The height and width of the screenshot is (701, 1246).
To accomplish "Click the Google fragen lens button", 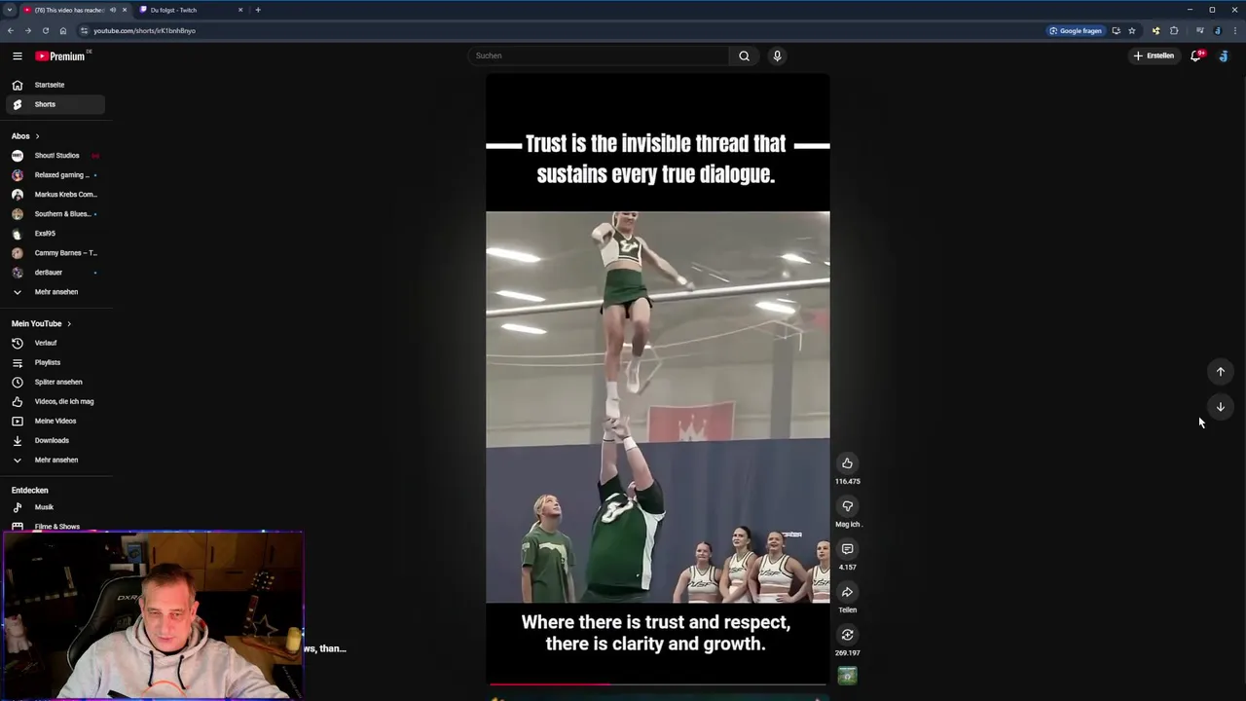I will tap(1076, 30).
